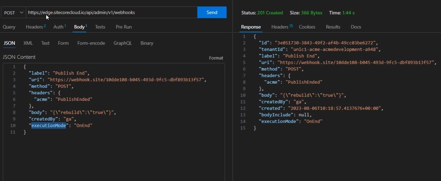Select GraphQL body type

point(123,43)
